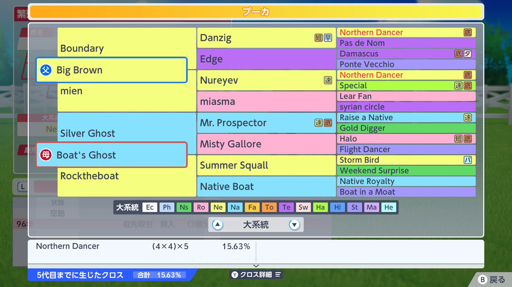Expand the cross list with the down chevron
This screenshot has width=512, height=287.
256,266
